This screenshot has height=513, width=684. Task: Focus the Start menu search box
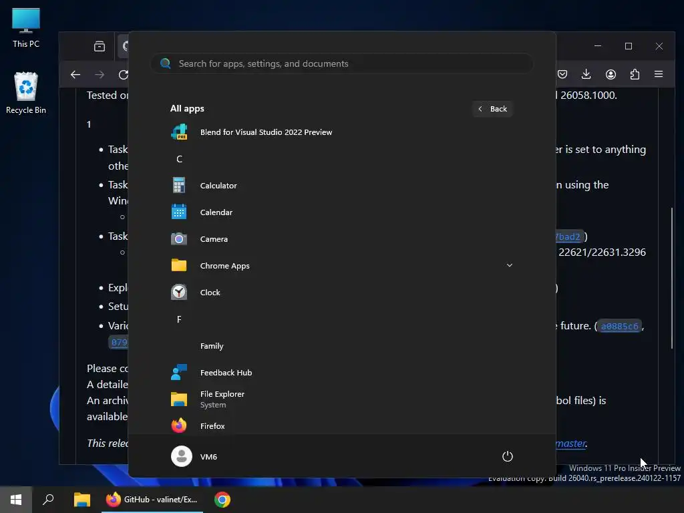342,63
